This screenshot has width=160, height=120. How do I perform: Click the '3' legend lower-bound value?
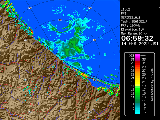[x=133, y=112]
